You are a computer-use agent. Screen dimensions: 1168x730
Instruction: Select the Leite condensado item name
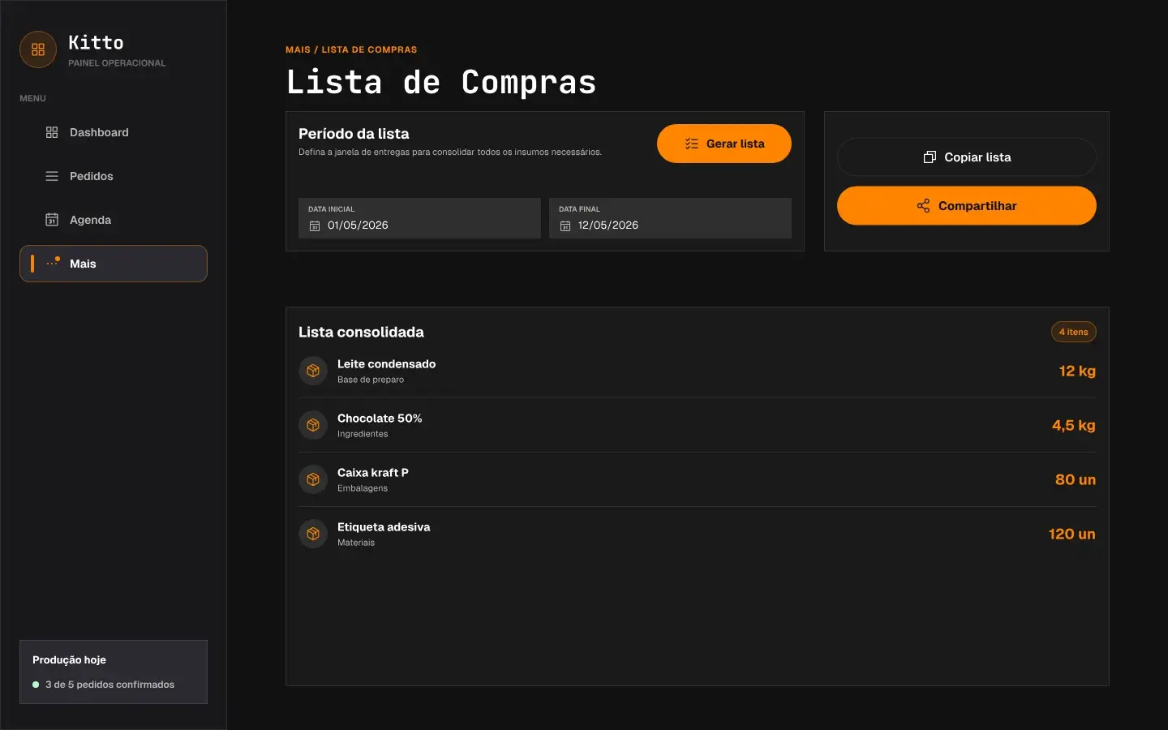coord(387,364)
